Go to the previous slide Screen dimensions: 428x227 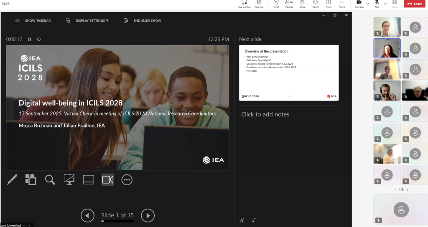point(87,215)
